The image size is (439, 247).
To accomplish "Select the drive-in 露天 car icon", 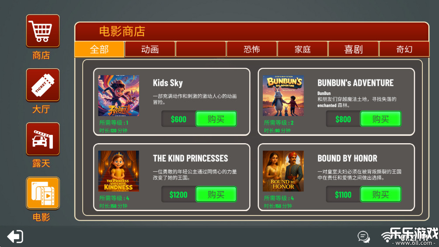I will pyautogui.click(x=42, y=139).
